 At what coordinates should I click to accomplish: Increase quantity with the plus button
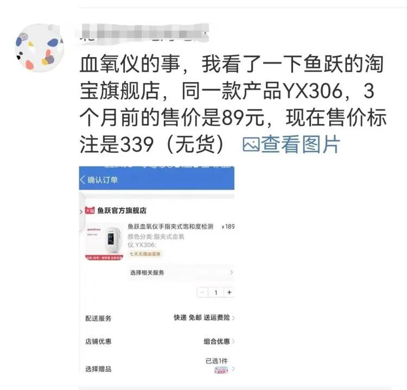[x=229, y=293]
